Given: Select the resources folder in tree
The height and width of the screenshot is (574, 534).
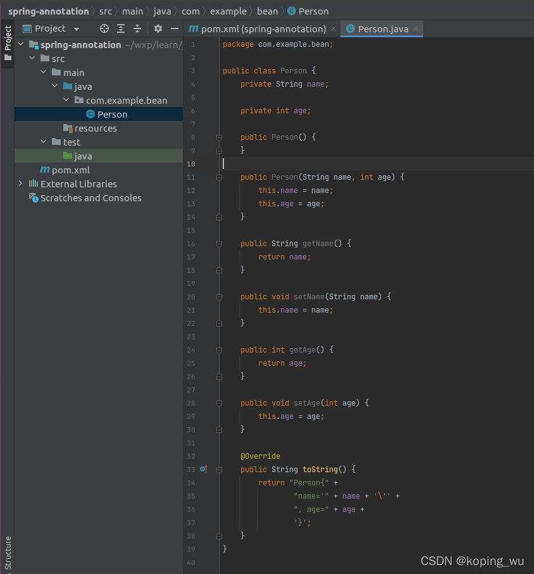Looking at the screenshot, I should point(99,128).
